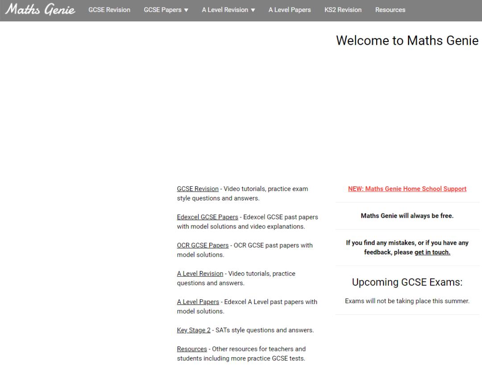Open Resources in the navigation bar

click(390, 10)
